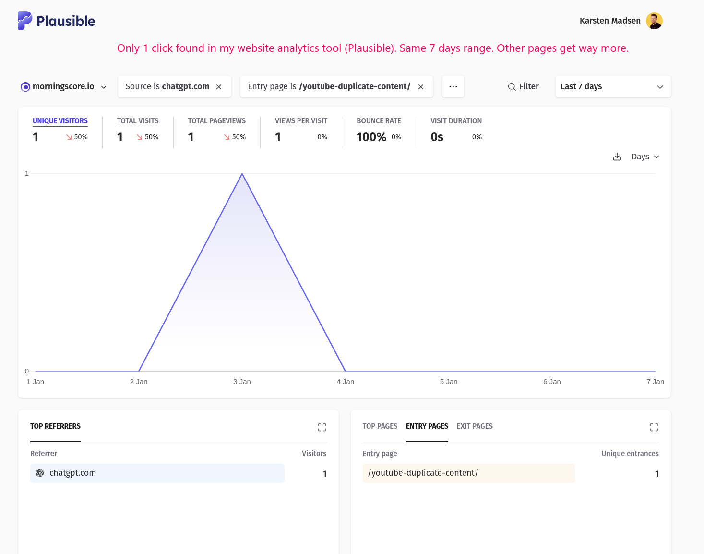This screenshot has height=554, width=704.
Task: Select the Bounce Rate metric
Action: 379,121
